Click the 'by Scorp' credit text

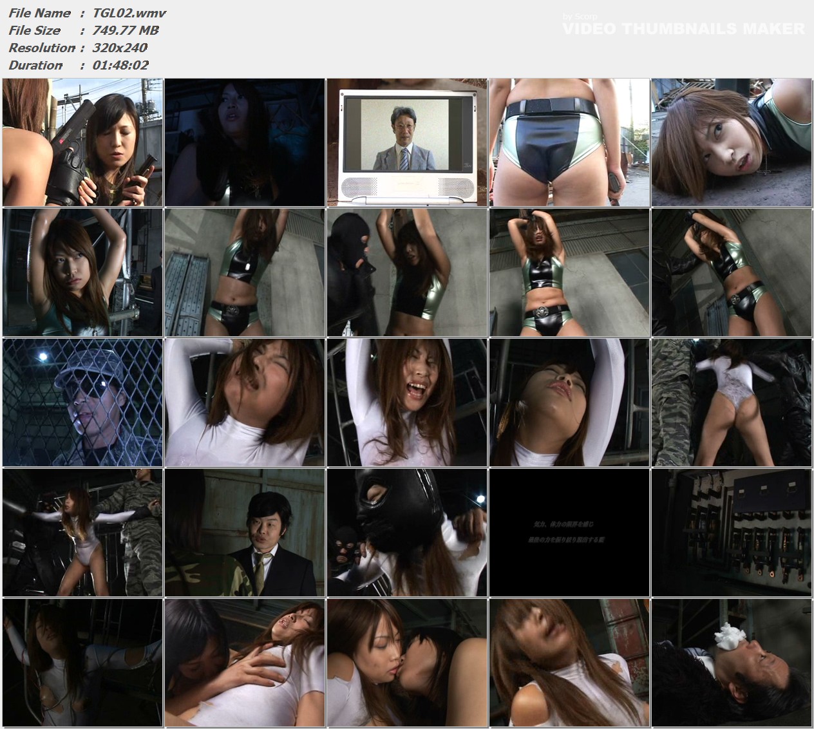pos(580,17)
